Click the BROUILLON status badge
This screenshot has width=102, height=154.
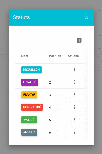(31, 70)
